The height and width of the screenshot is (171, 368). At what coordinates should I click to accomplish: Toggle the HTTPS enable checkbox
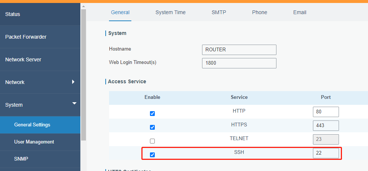click(152, 127)
